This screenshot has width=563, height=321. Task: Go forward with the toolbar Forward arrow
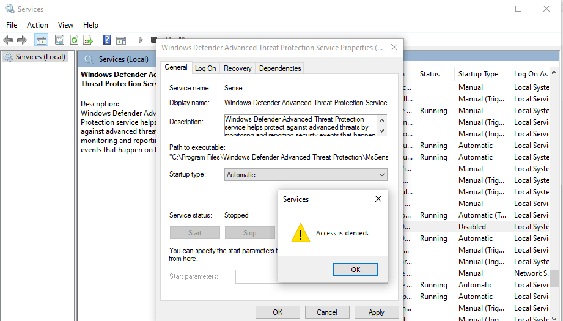click(x=22, y=40)
